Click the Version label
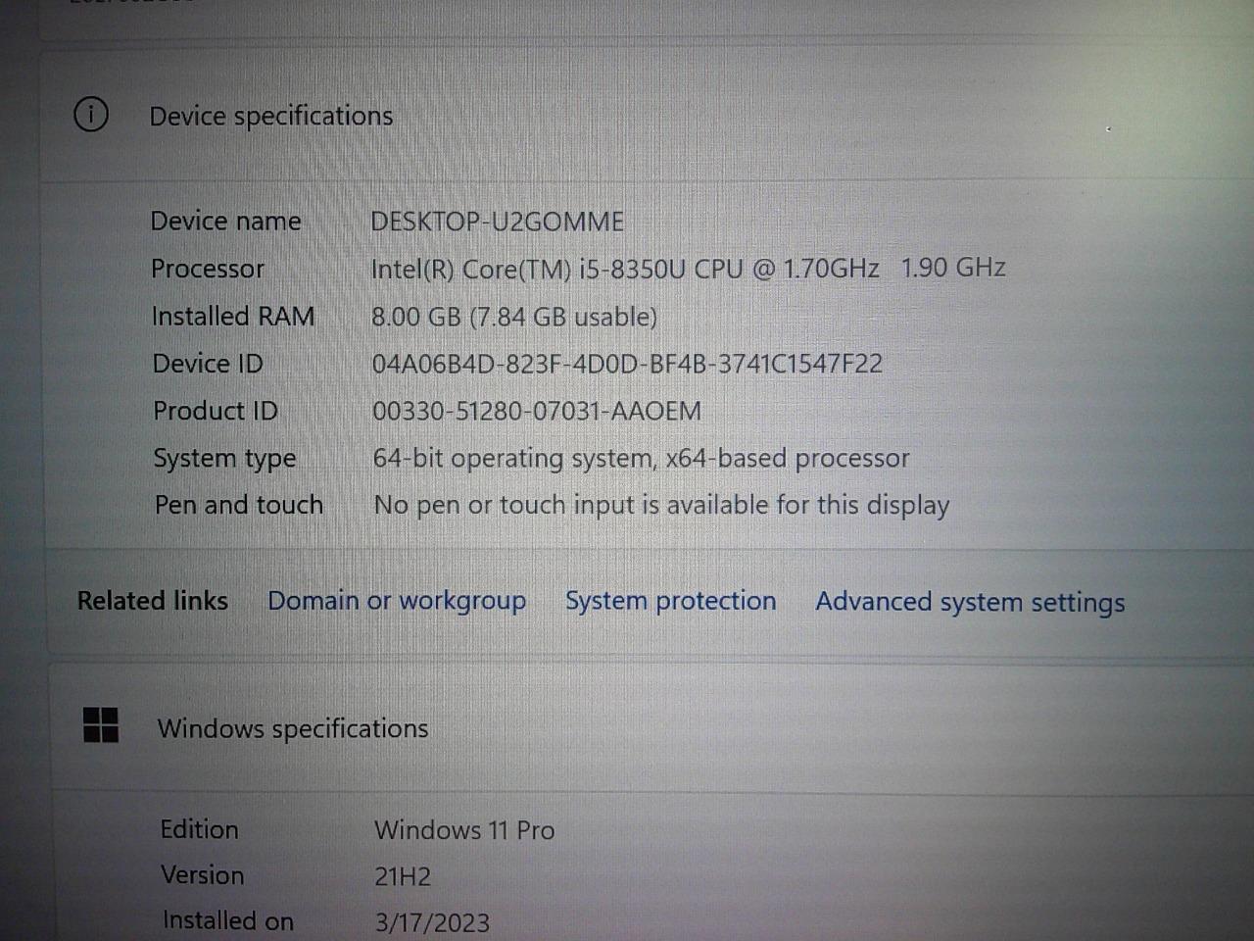 (x=203, y=875)
